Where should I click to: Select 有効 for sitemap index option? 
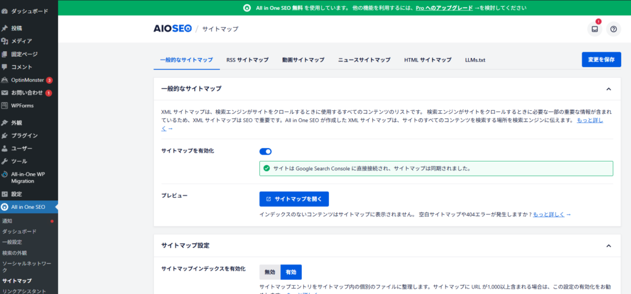click(291, 272)
